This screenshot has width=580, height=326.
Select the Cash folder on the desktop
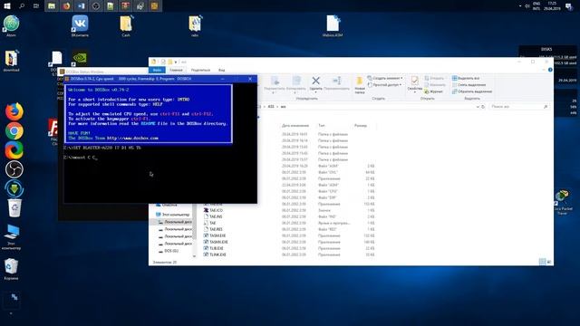coord(126,26)
